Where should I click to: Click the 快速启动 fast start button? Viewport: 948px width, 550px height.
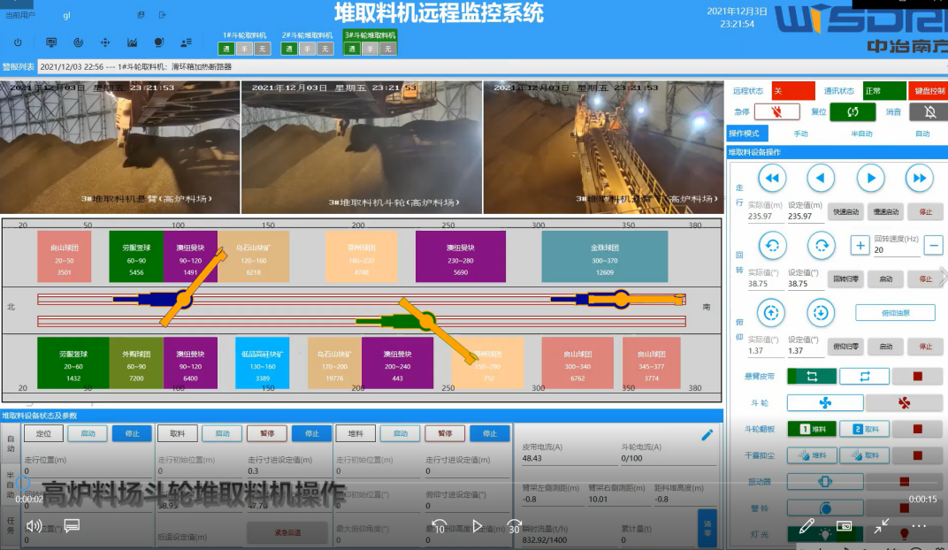coord(845,211)
